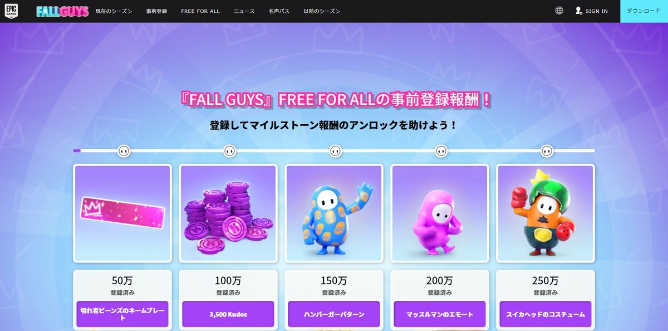Select the second bean-face milestone marker
Viewport: 668px width, 331px height.
[x=229, y=150]
